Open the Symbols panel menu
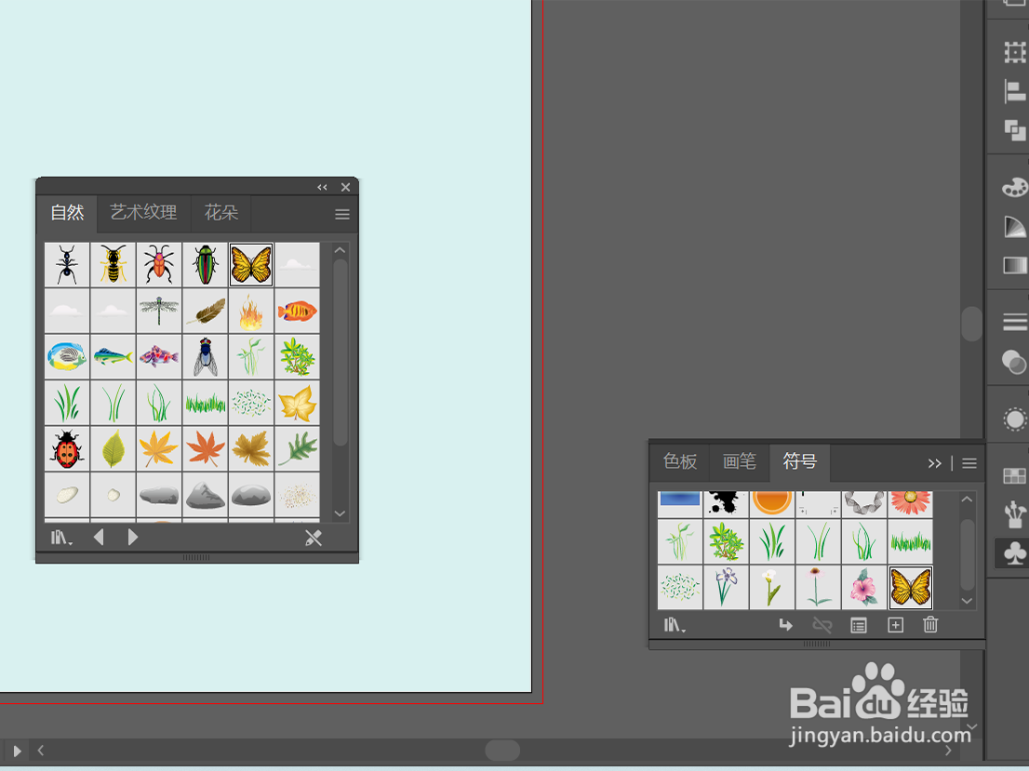This screenshot has width=1029, height=771. pos(969,464)
